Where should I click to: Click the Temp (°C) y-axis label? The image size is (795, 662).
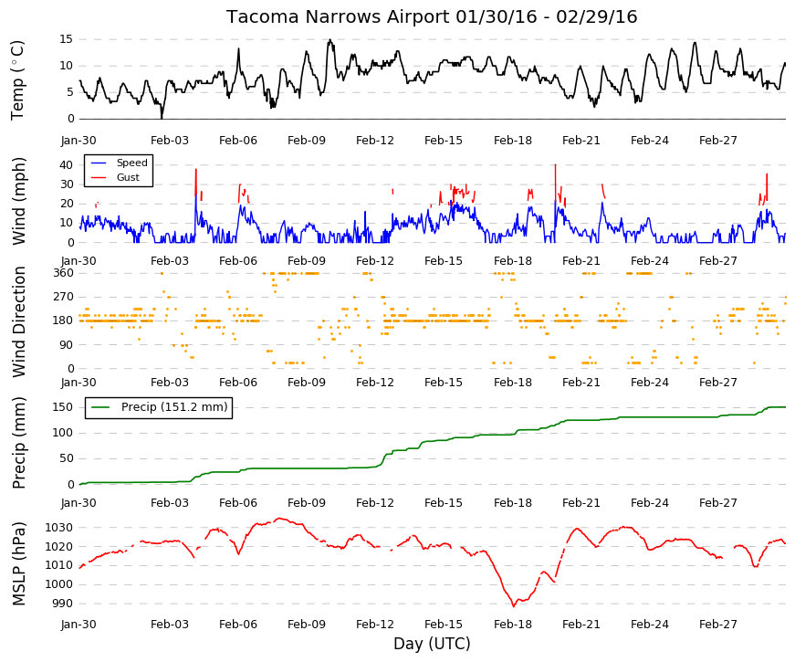point(17,80)
